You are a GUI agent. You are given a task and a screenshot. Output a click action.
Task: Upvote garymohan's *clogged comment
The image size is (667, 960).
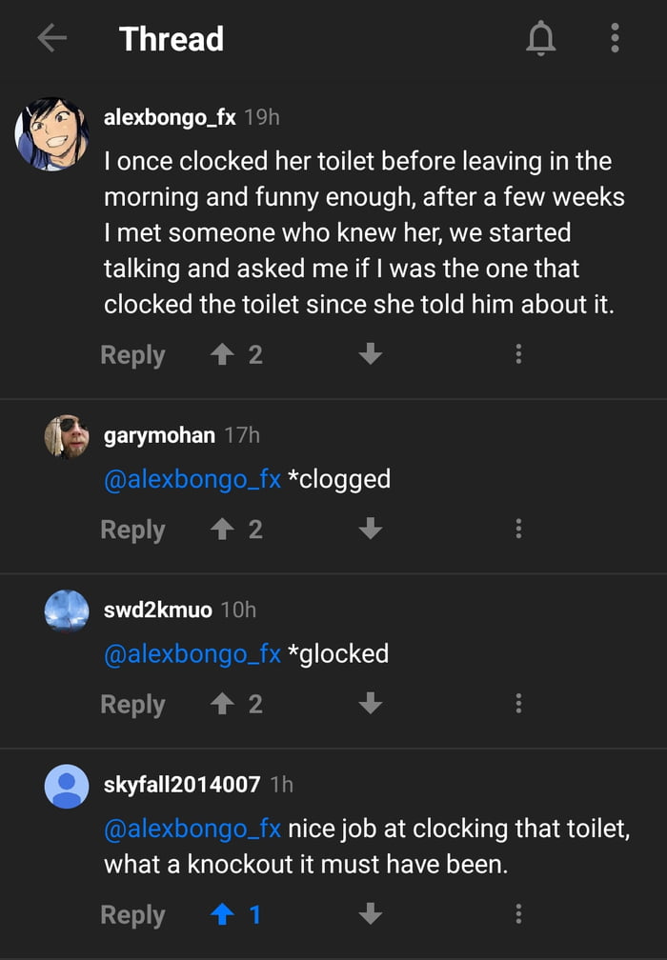click(x=223, y=530)
